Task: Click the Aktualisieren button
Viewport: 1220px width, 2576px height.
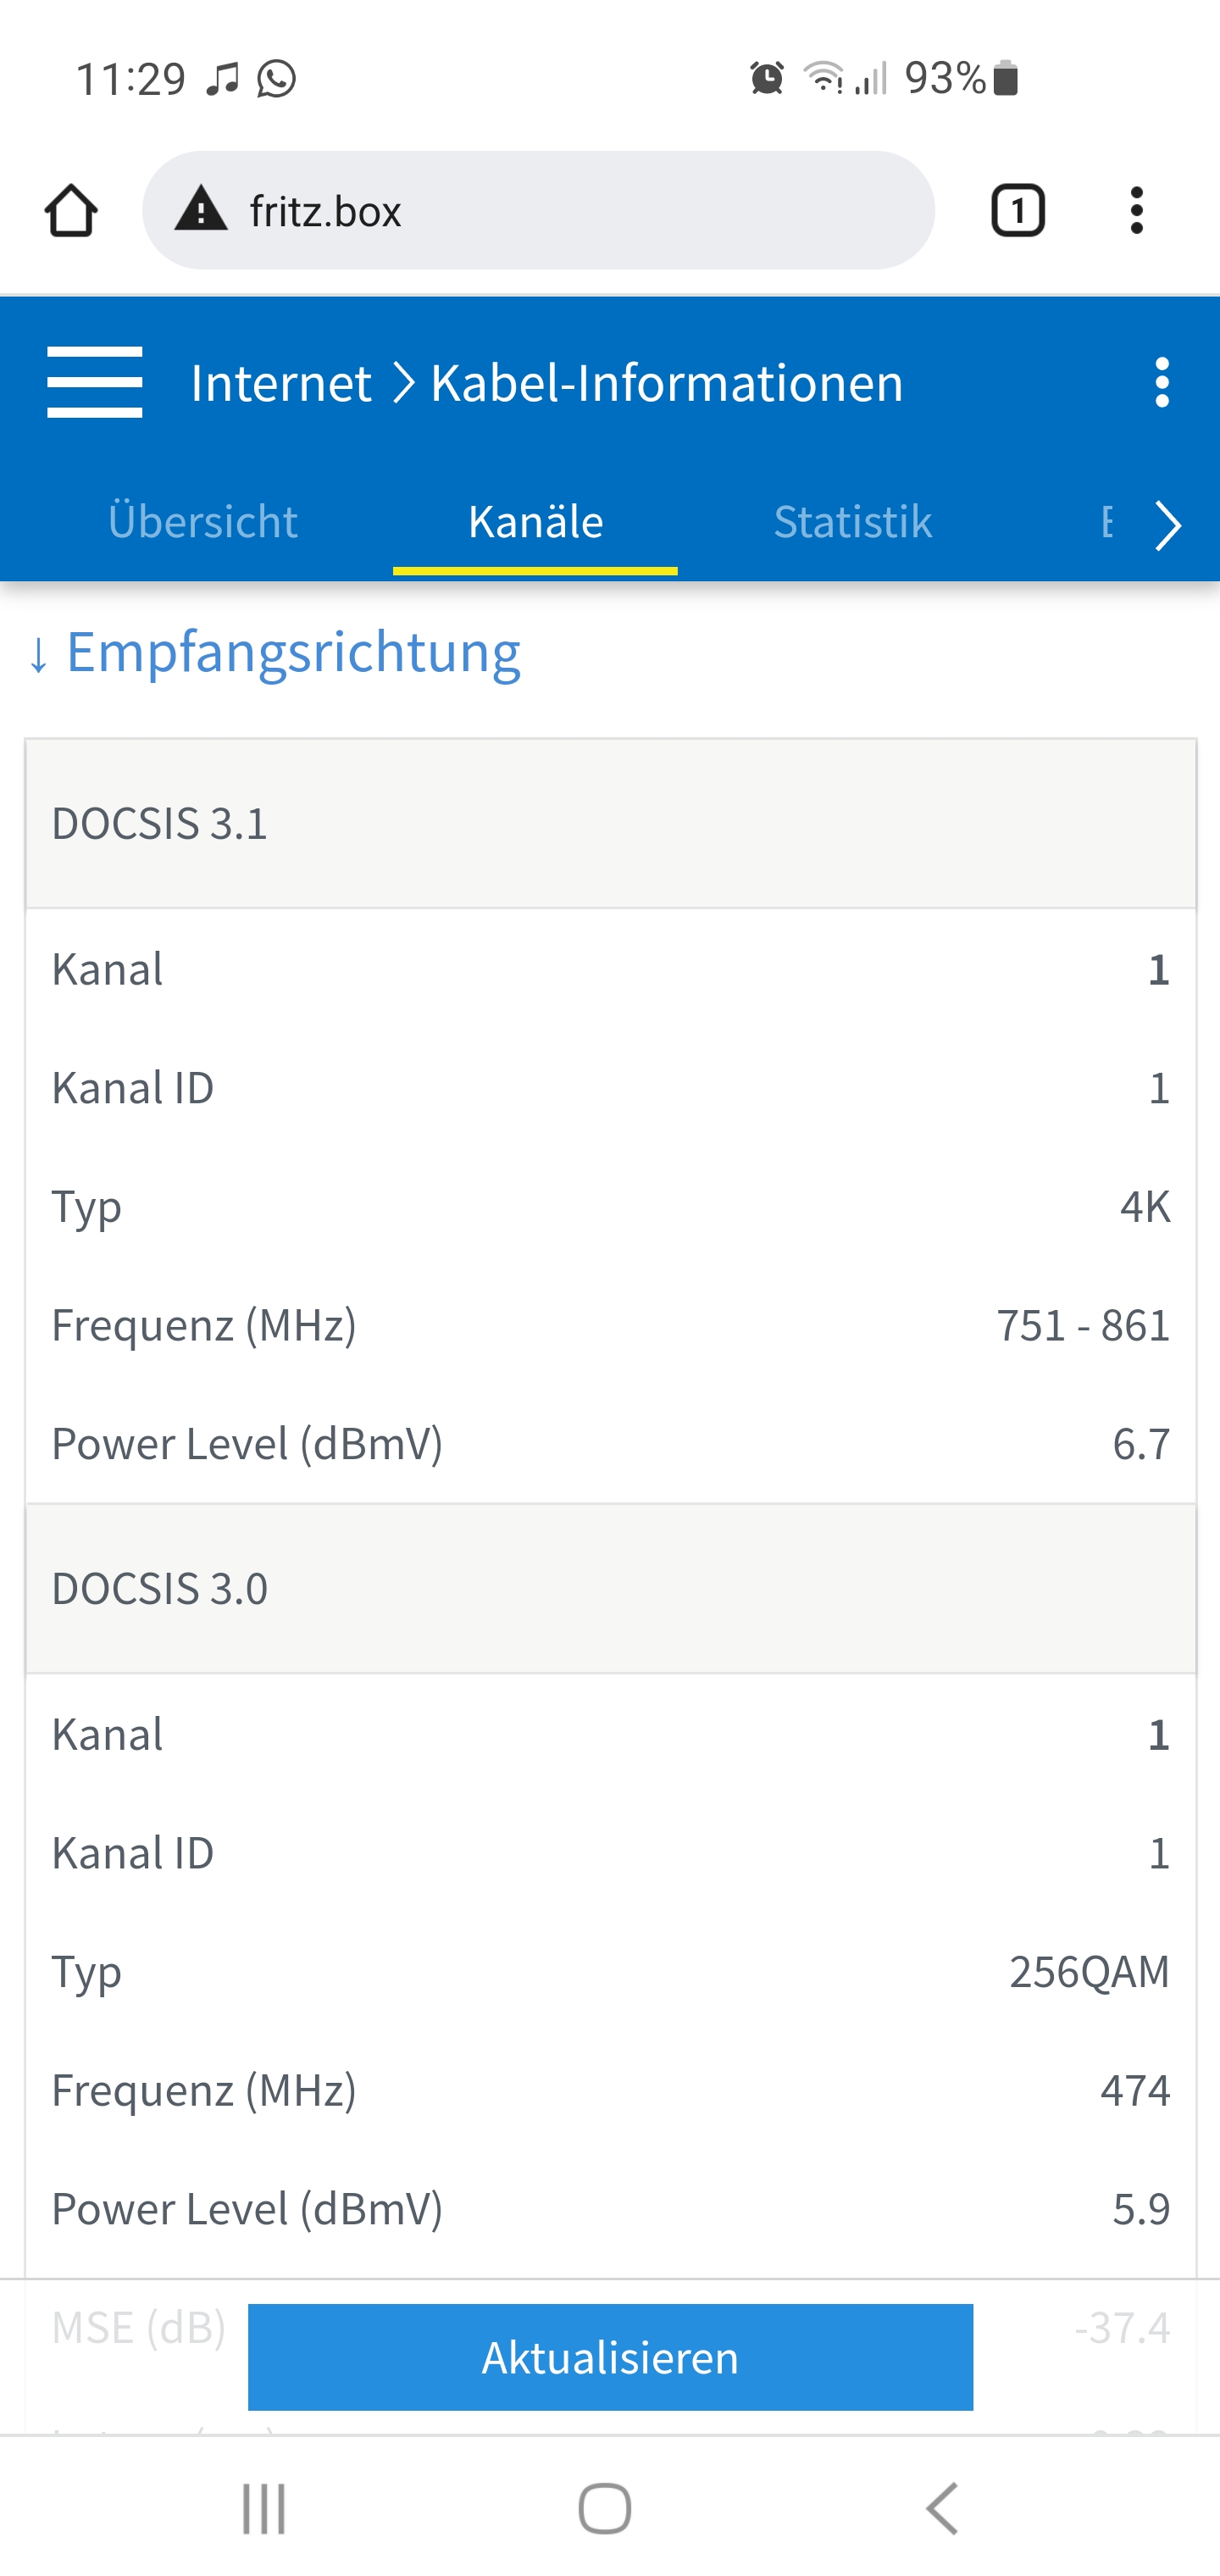Action: coord(610,2357)
